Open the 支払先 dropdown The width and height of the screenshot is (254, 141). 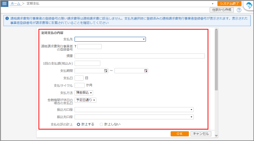click(x=110, y=39)
